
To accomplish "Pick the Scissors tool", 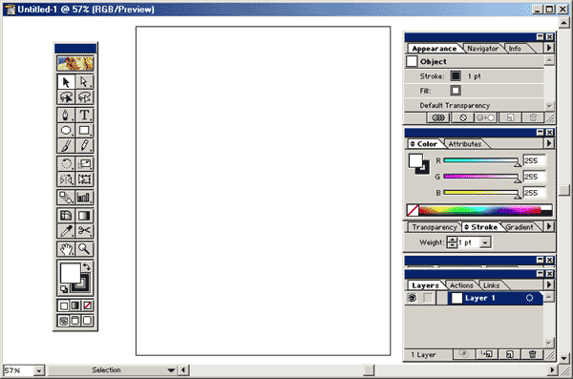I will (84, 230).
